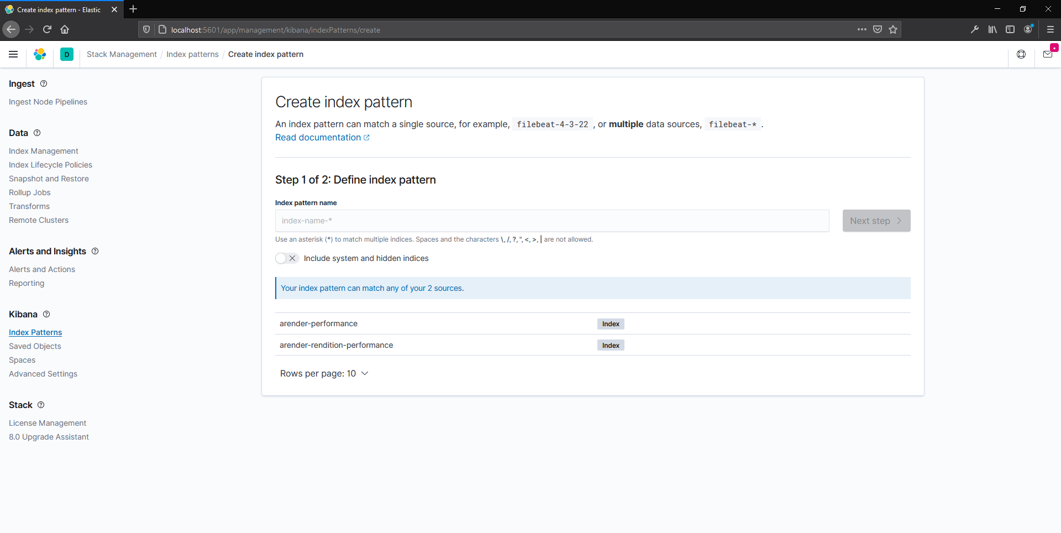Open the help menu icon in header
This screenshot has width=1061, height=533.
1021,54
